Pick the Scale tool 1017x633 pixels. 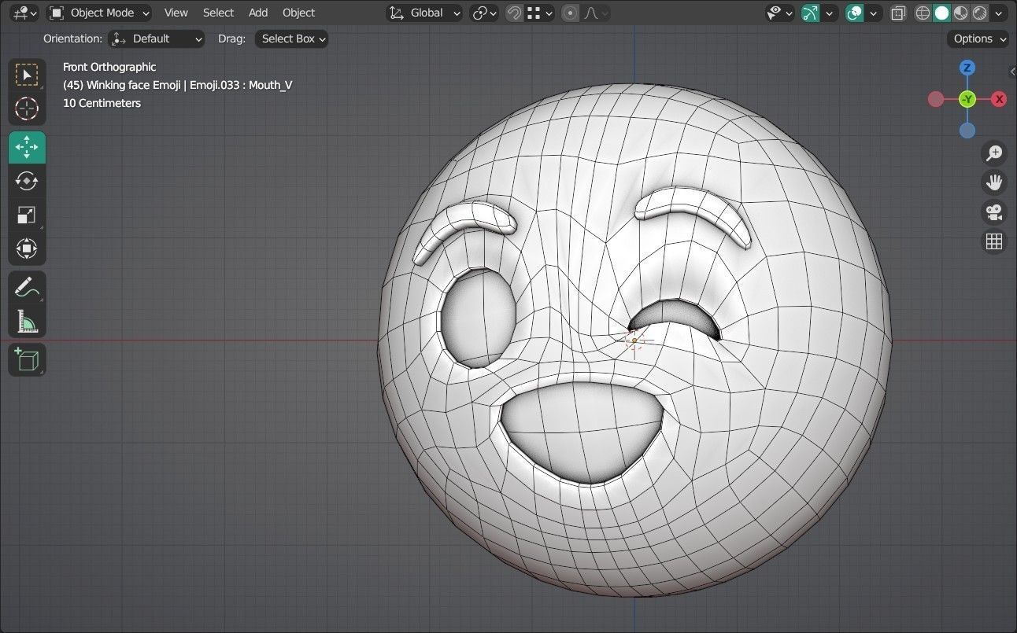click(x=27, y=215)
